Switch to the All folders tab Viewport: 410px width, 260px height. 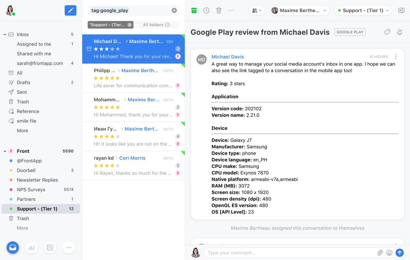pyautogui.click(x=156, y=25)
